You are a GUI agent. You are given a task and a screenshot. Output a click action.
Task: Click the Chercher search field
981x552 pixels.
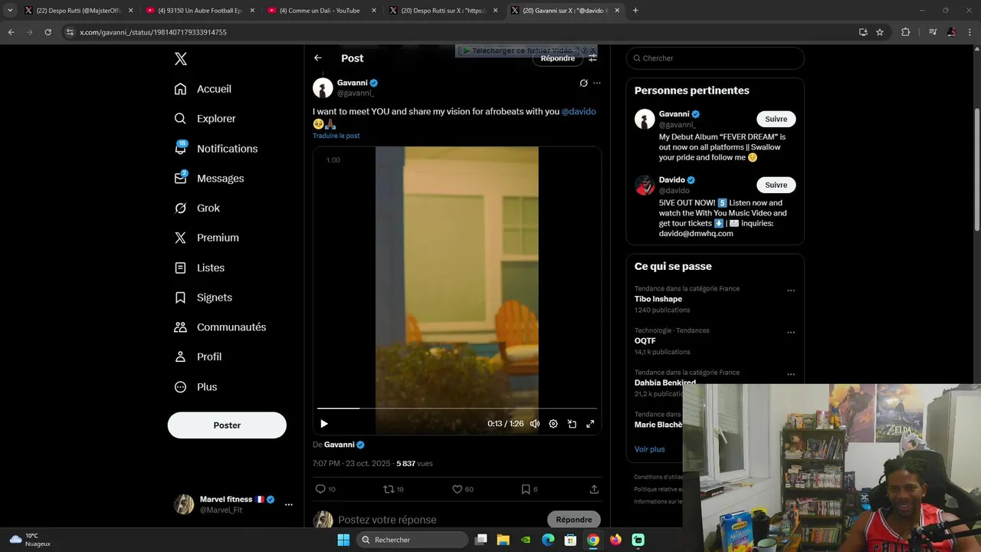pyautogui.click(x=715, y=58)
